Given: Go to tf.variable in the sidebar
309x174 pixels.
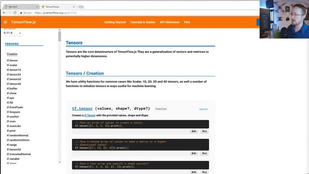Looking at the screenshot, I should (13, 159).
